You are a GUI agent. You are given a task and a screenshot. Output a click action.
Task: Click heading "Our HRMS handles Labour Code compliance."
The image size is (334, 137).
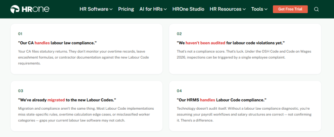221,100
